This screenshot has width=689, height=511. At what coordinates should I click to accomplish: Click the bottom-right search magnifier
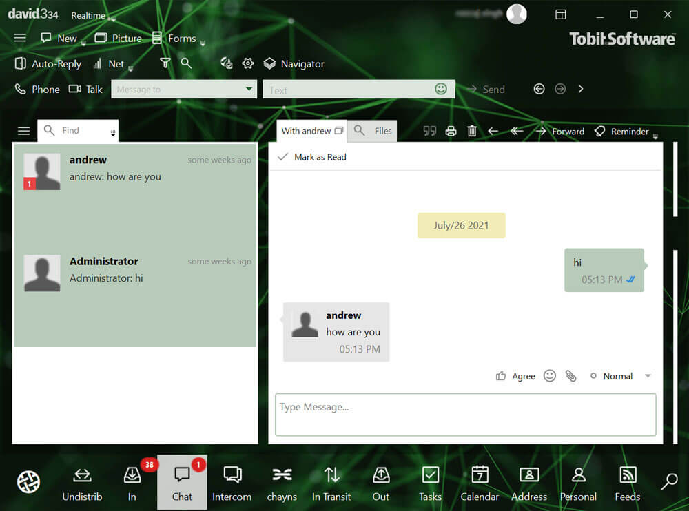tap(669, 481)
